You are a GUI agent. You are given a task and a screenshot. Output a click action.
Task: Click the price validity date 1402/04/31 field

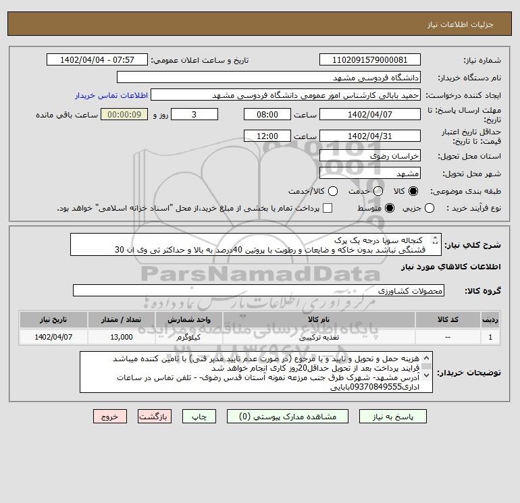pos(370,136)
